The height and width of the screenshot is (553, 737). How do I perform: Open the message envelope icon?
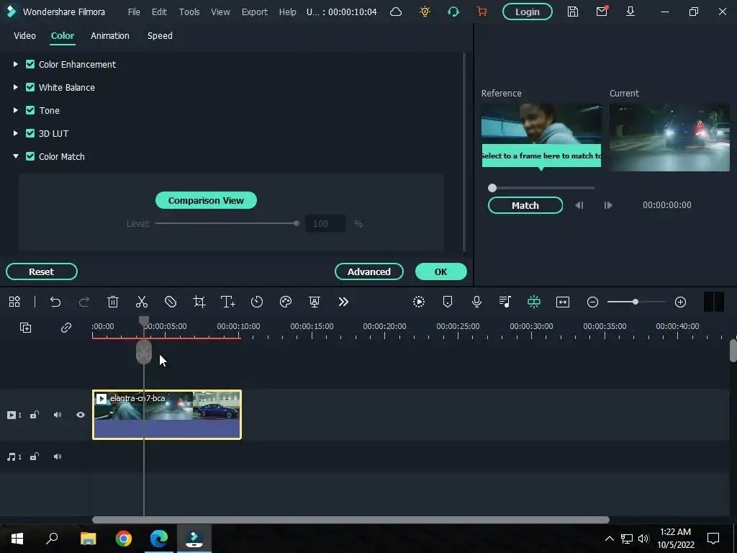click(x=602, y=12)
